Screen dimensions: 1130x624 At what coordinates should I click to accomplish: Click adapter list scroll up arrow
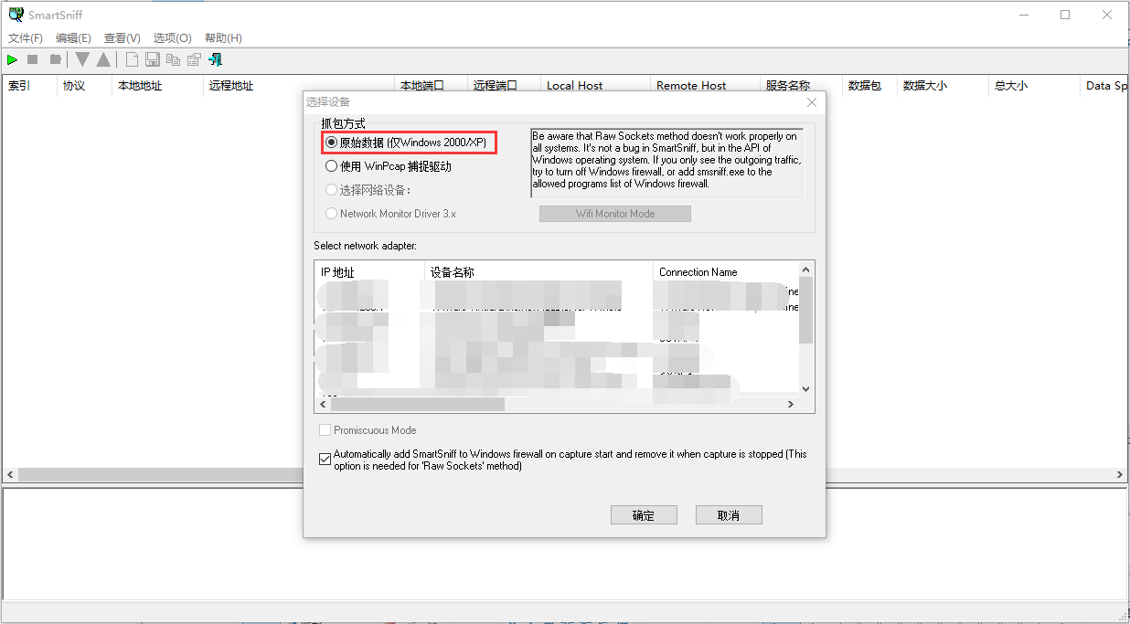tap(806, 270)
